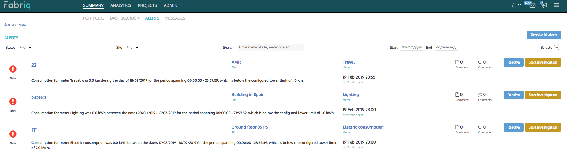Open the Messages sub-tab
Screen dimensions: 567x153
point(175,18)
